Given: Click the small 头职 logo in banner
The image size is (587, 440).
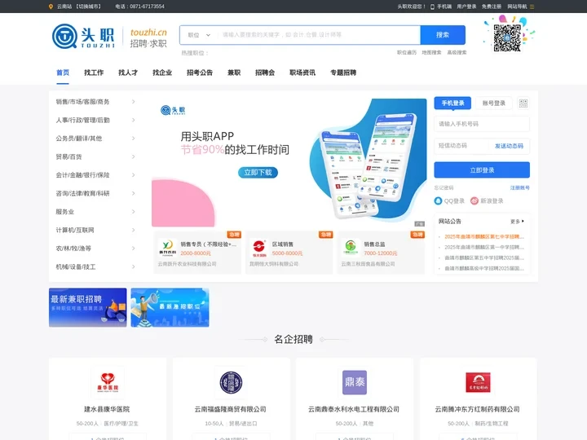Looking at the screenshot, I should (x=173, y=110).
